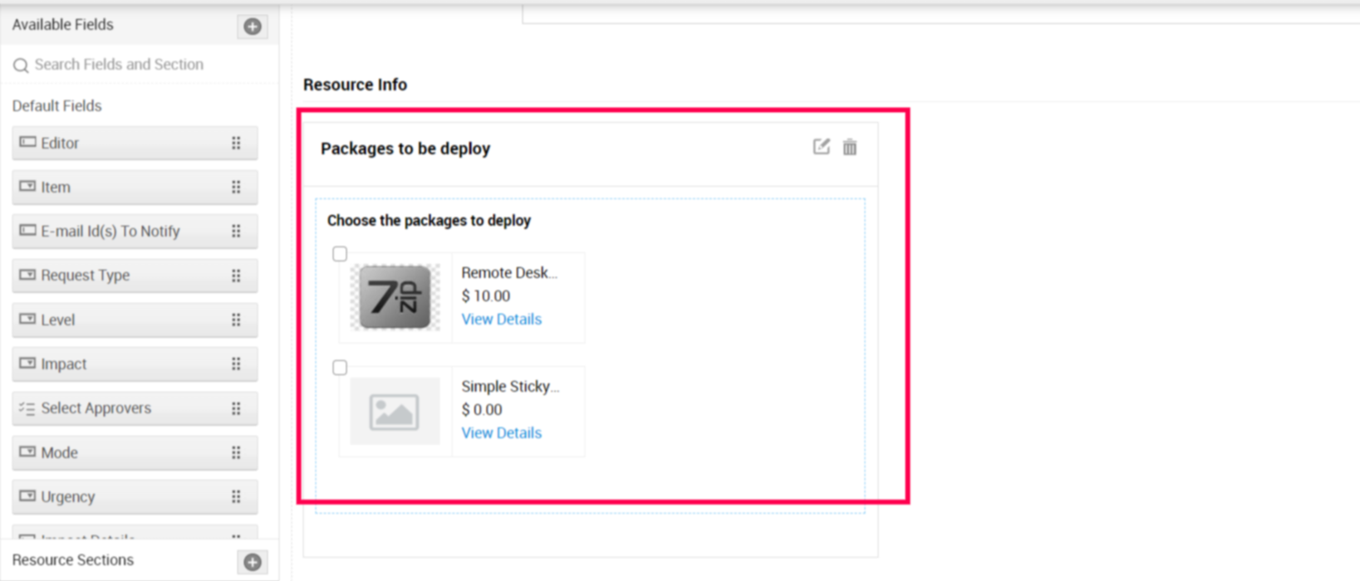Click the trash icon to delete Packages section

pyautogui.click(x=849, y=148)
